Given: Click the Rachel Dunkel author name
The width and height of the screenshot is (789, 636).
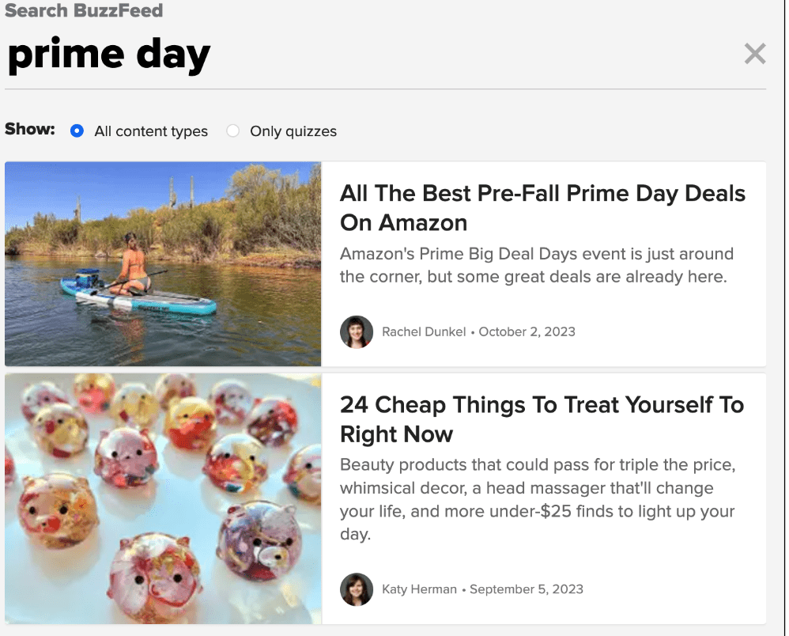Looking at the screenshot, I should (424, 331).
